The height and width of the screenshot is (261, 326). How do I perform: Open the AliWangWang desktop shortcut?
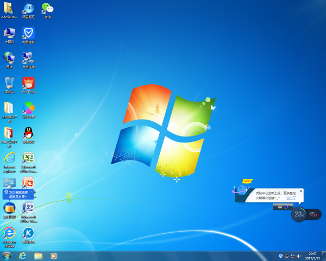pyautogui.click(x=28, y=8)
